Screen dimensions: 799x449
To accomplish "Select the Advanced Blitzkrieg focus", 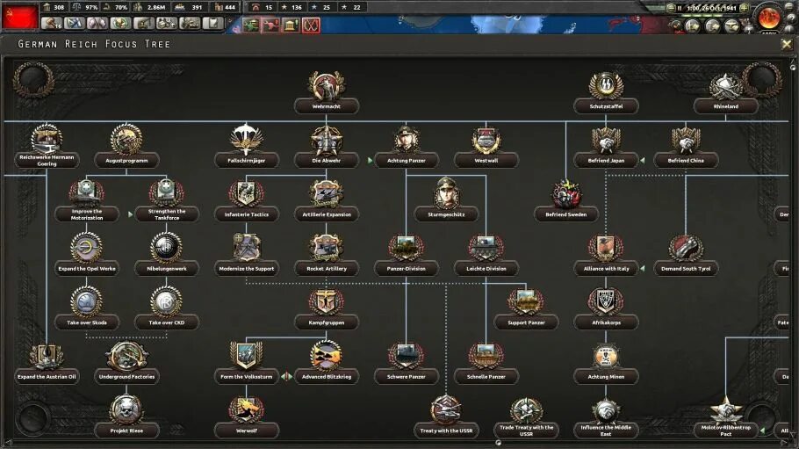I will click(x=327, y=363).
